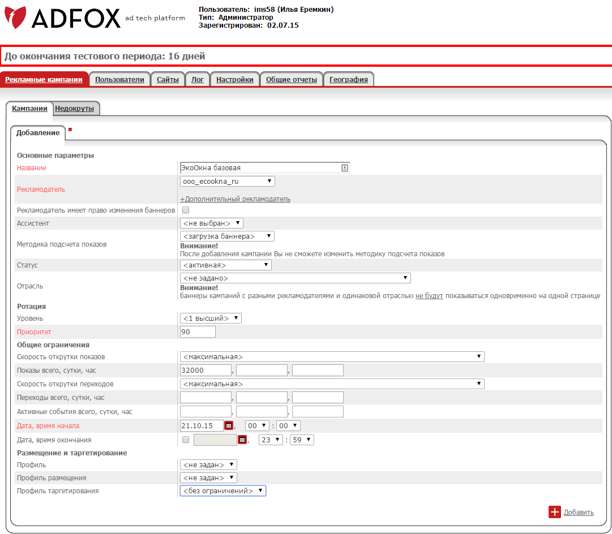Click the small red marker beside Добавление tab

coord(70,130)
